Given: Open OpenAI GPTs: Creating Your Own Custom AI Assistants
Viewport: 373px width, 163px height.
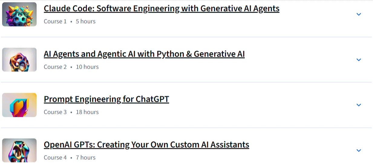Looking at the screenshot, I should click(x=146, y=145).
